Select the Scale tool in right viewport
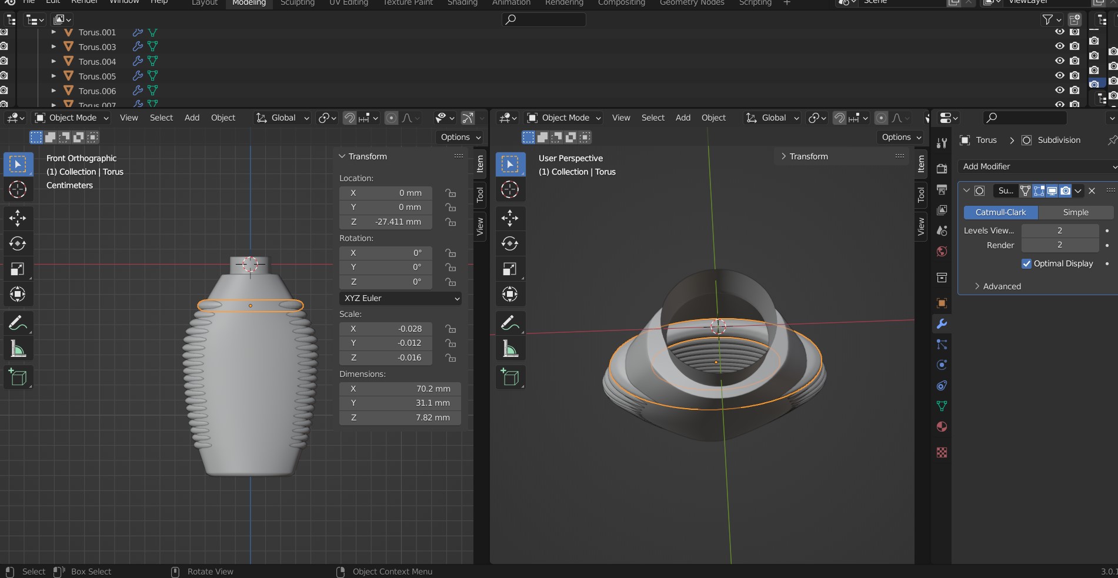The height and width of the screenshot is (578, 1118). pos(510,269)
